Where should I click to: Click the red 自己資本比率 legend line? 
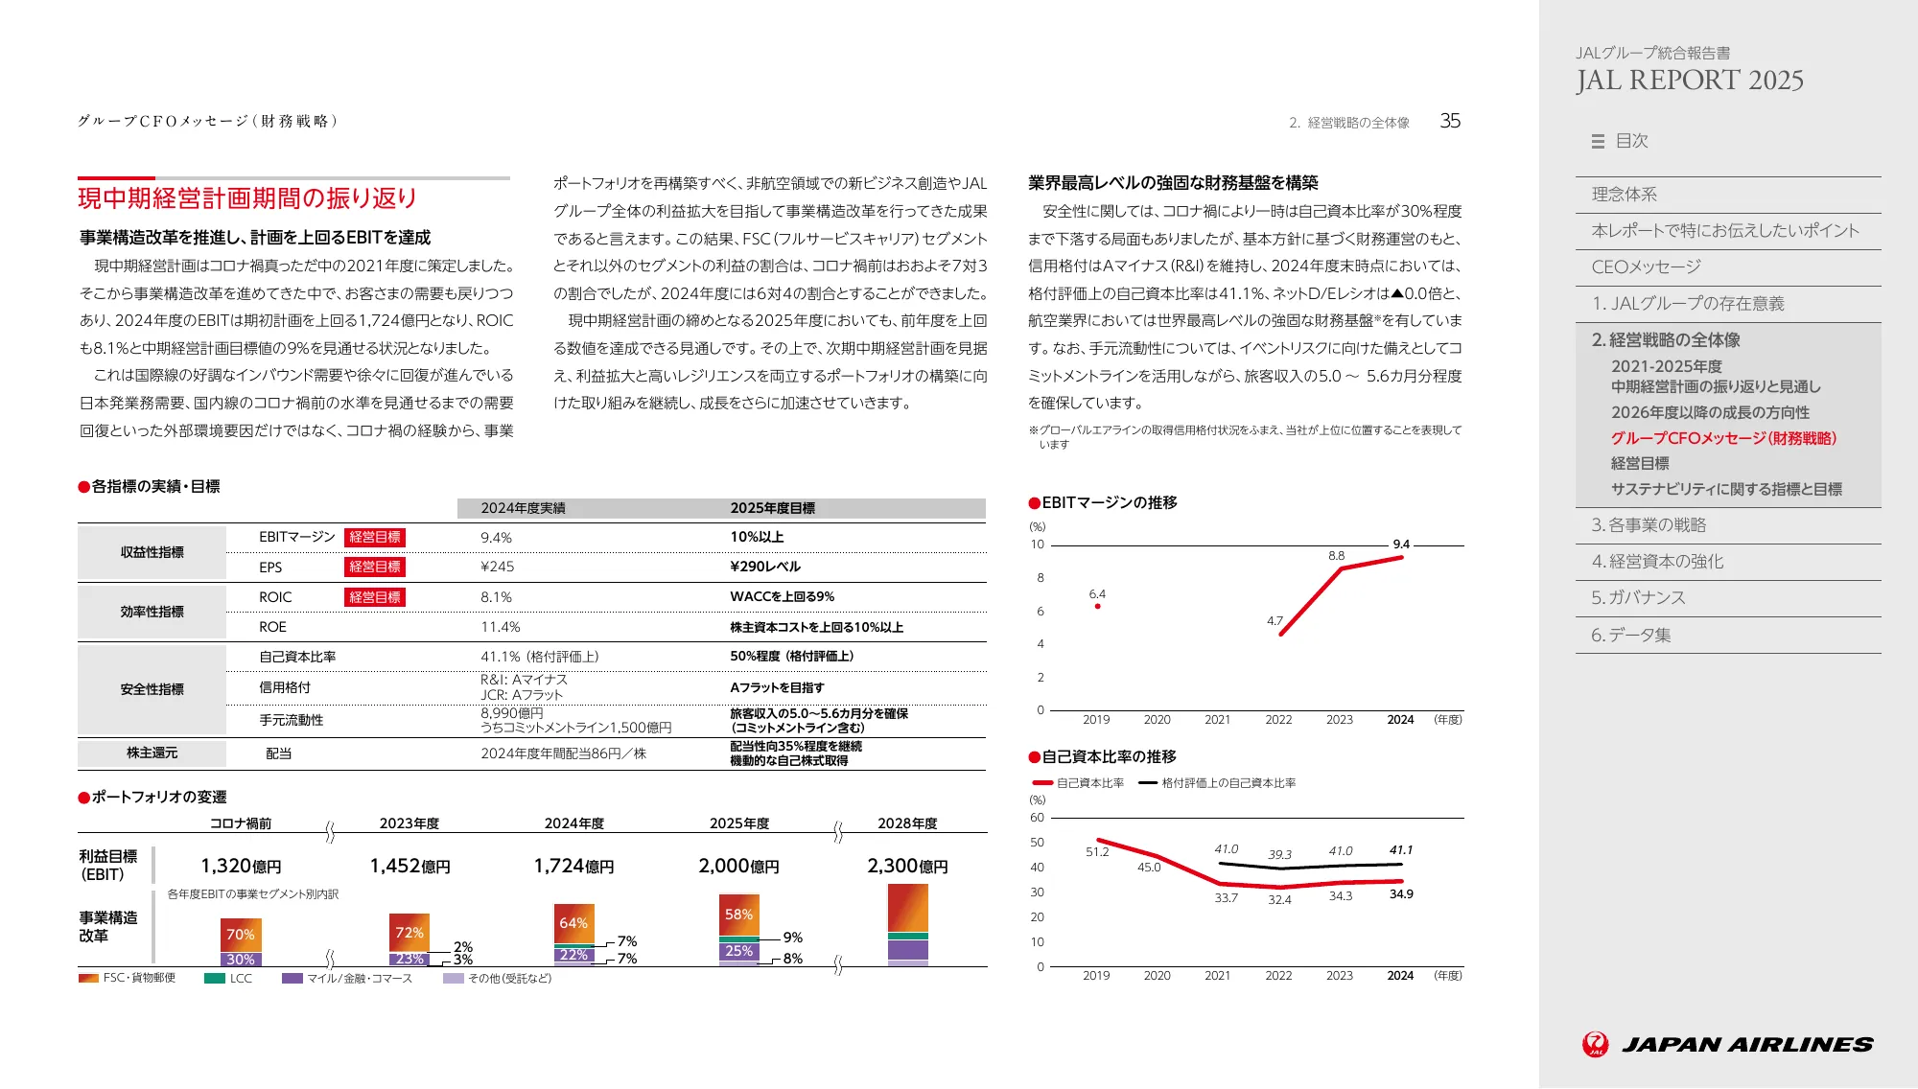coord(1042,783)
